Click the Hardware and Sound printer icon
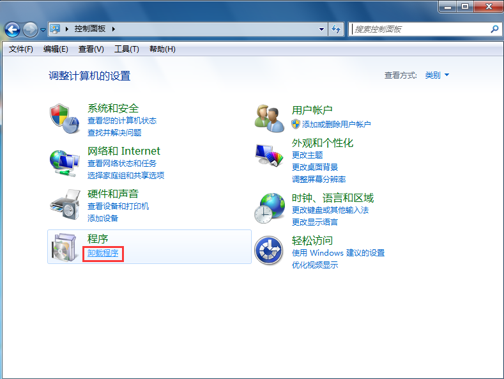 [65, 205]
